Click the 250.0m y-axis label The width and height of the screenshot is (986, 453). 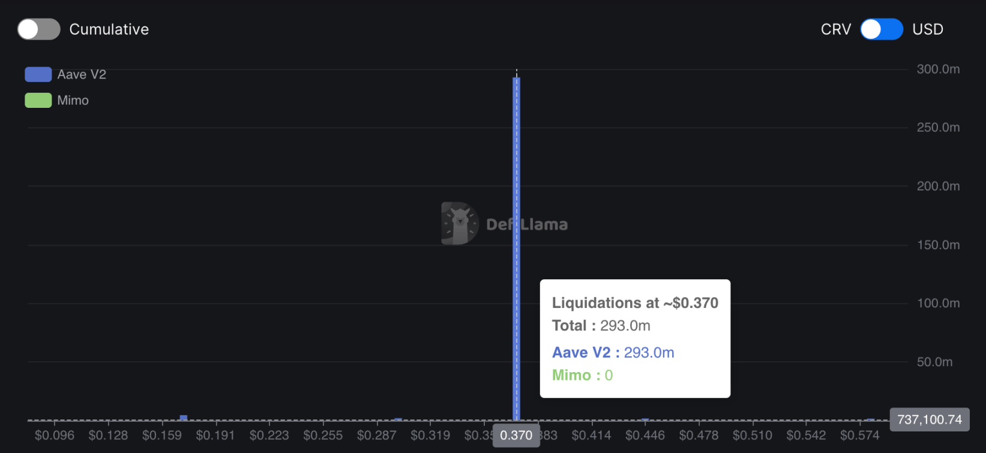point(938,127)
